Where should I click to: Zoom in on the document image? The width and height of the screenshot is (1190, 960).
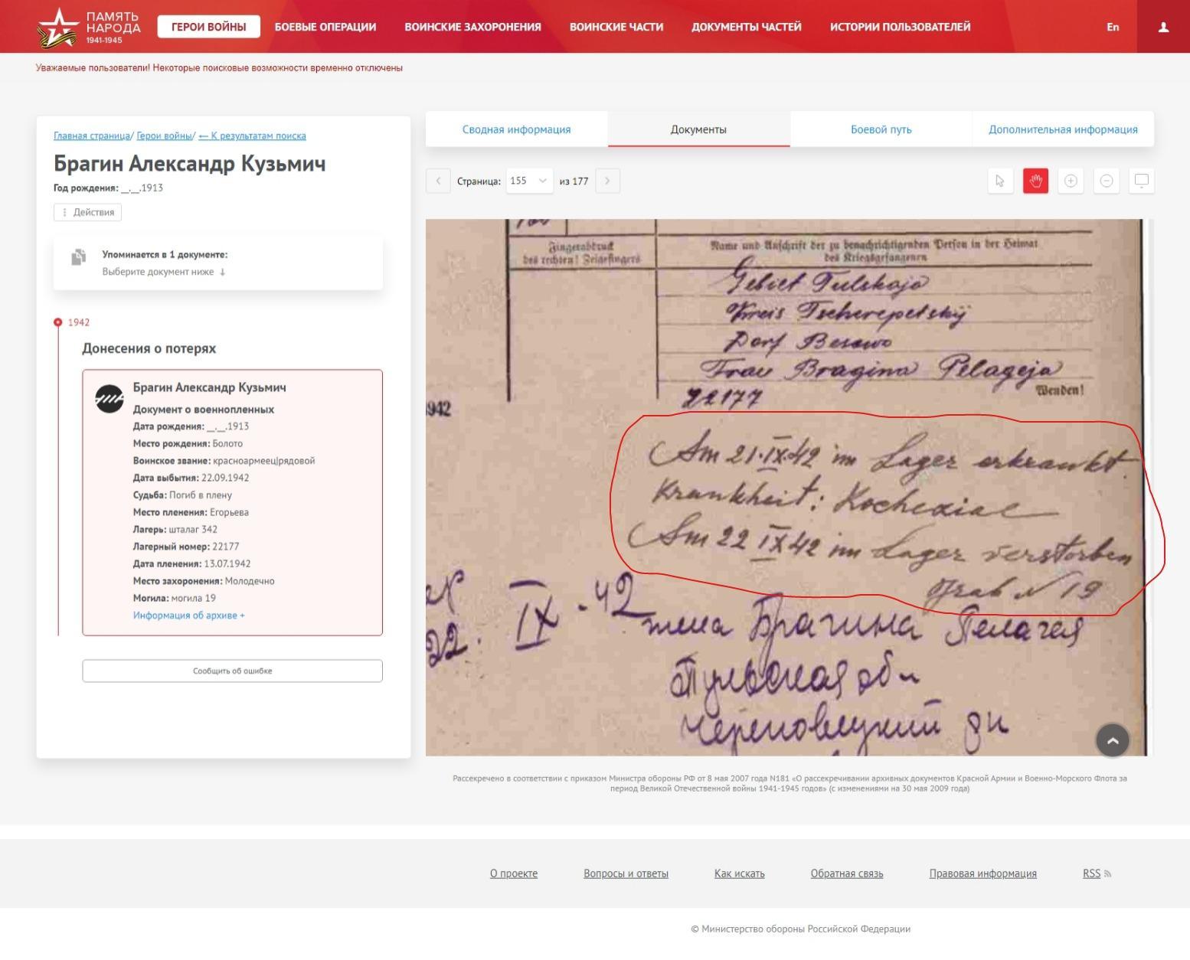(x=1071, y=181)
